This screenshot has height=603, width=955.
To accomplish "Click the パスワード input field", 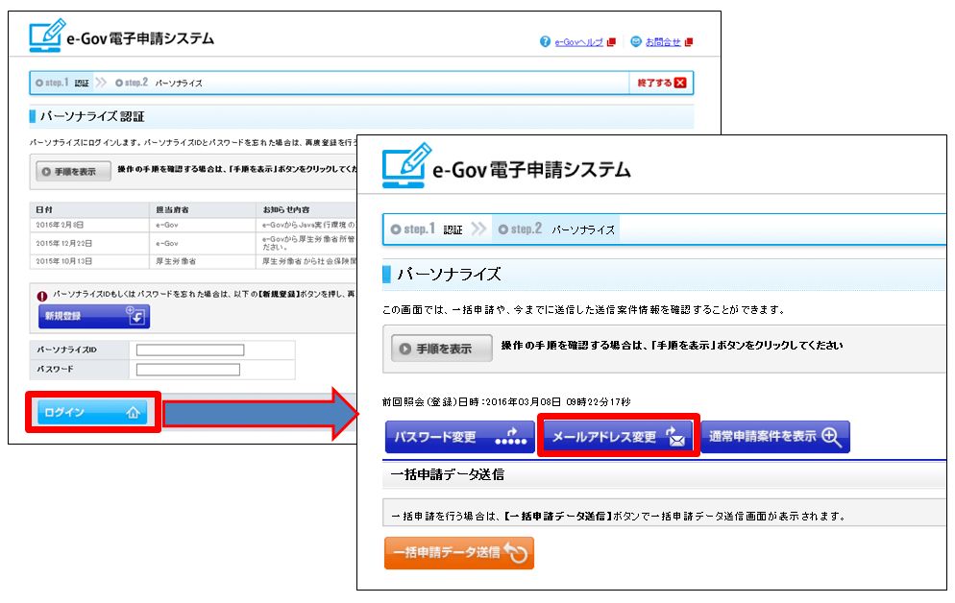I will click(x=187, y=370).
